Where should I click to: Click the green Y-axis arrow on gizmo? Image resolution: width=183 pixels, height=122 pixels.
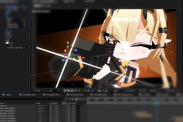68,42
